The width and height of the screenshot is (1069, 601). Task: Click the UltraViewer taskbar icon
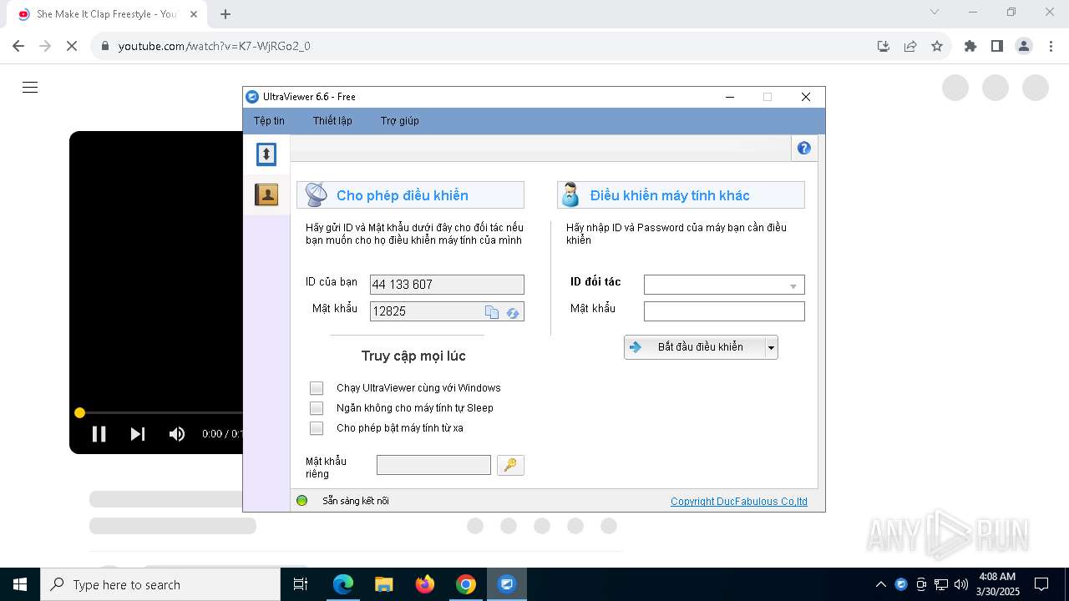click(x=507, y=584)
